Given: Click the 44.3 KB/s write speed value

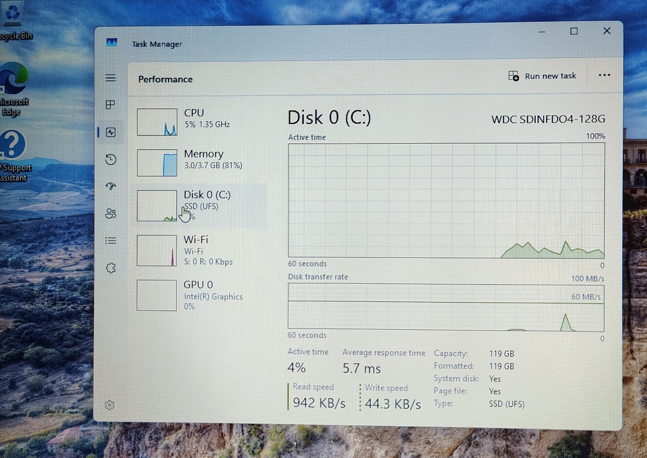Looking at the screenshot, I should [x=393, y=404].
